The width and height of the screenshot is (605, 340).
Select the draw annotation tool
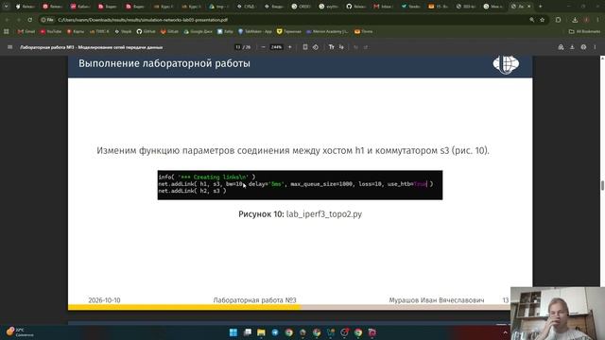341,47
